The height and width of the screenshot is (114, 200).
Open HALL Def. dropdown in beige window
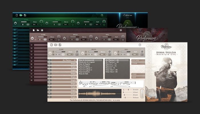coord(135,54)
